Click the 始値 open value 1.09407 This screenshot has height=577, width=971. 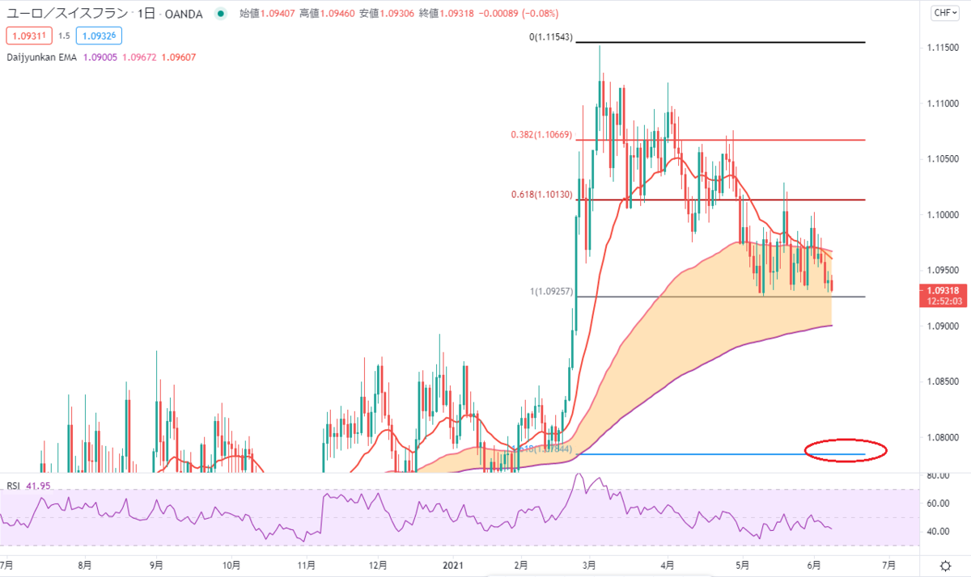click(278, 13)
